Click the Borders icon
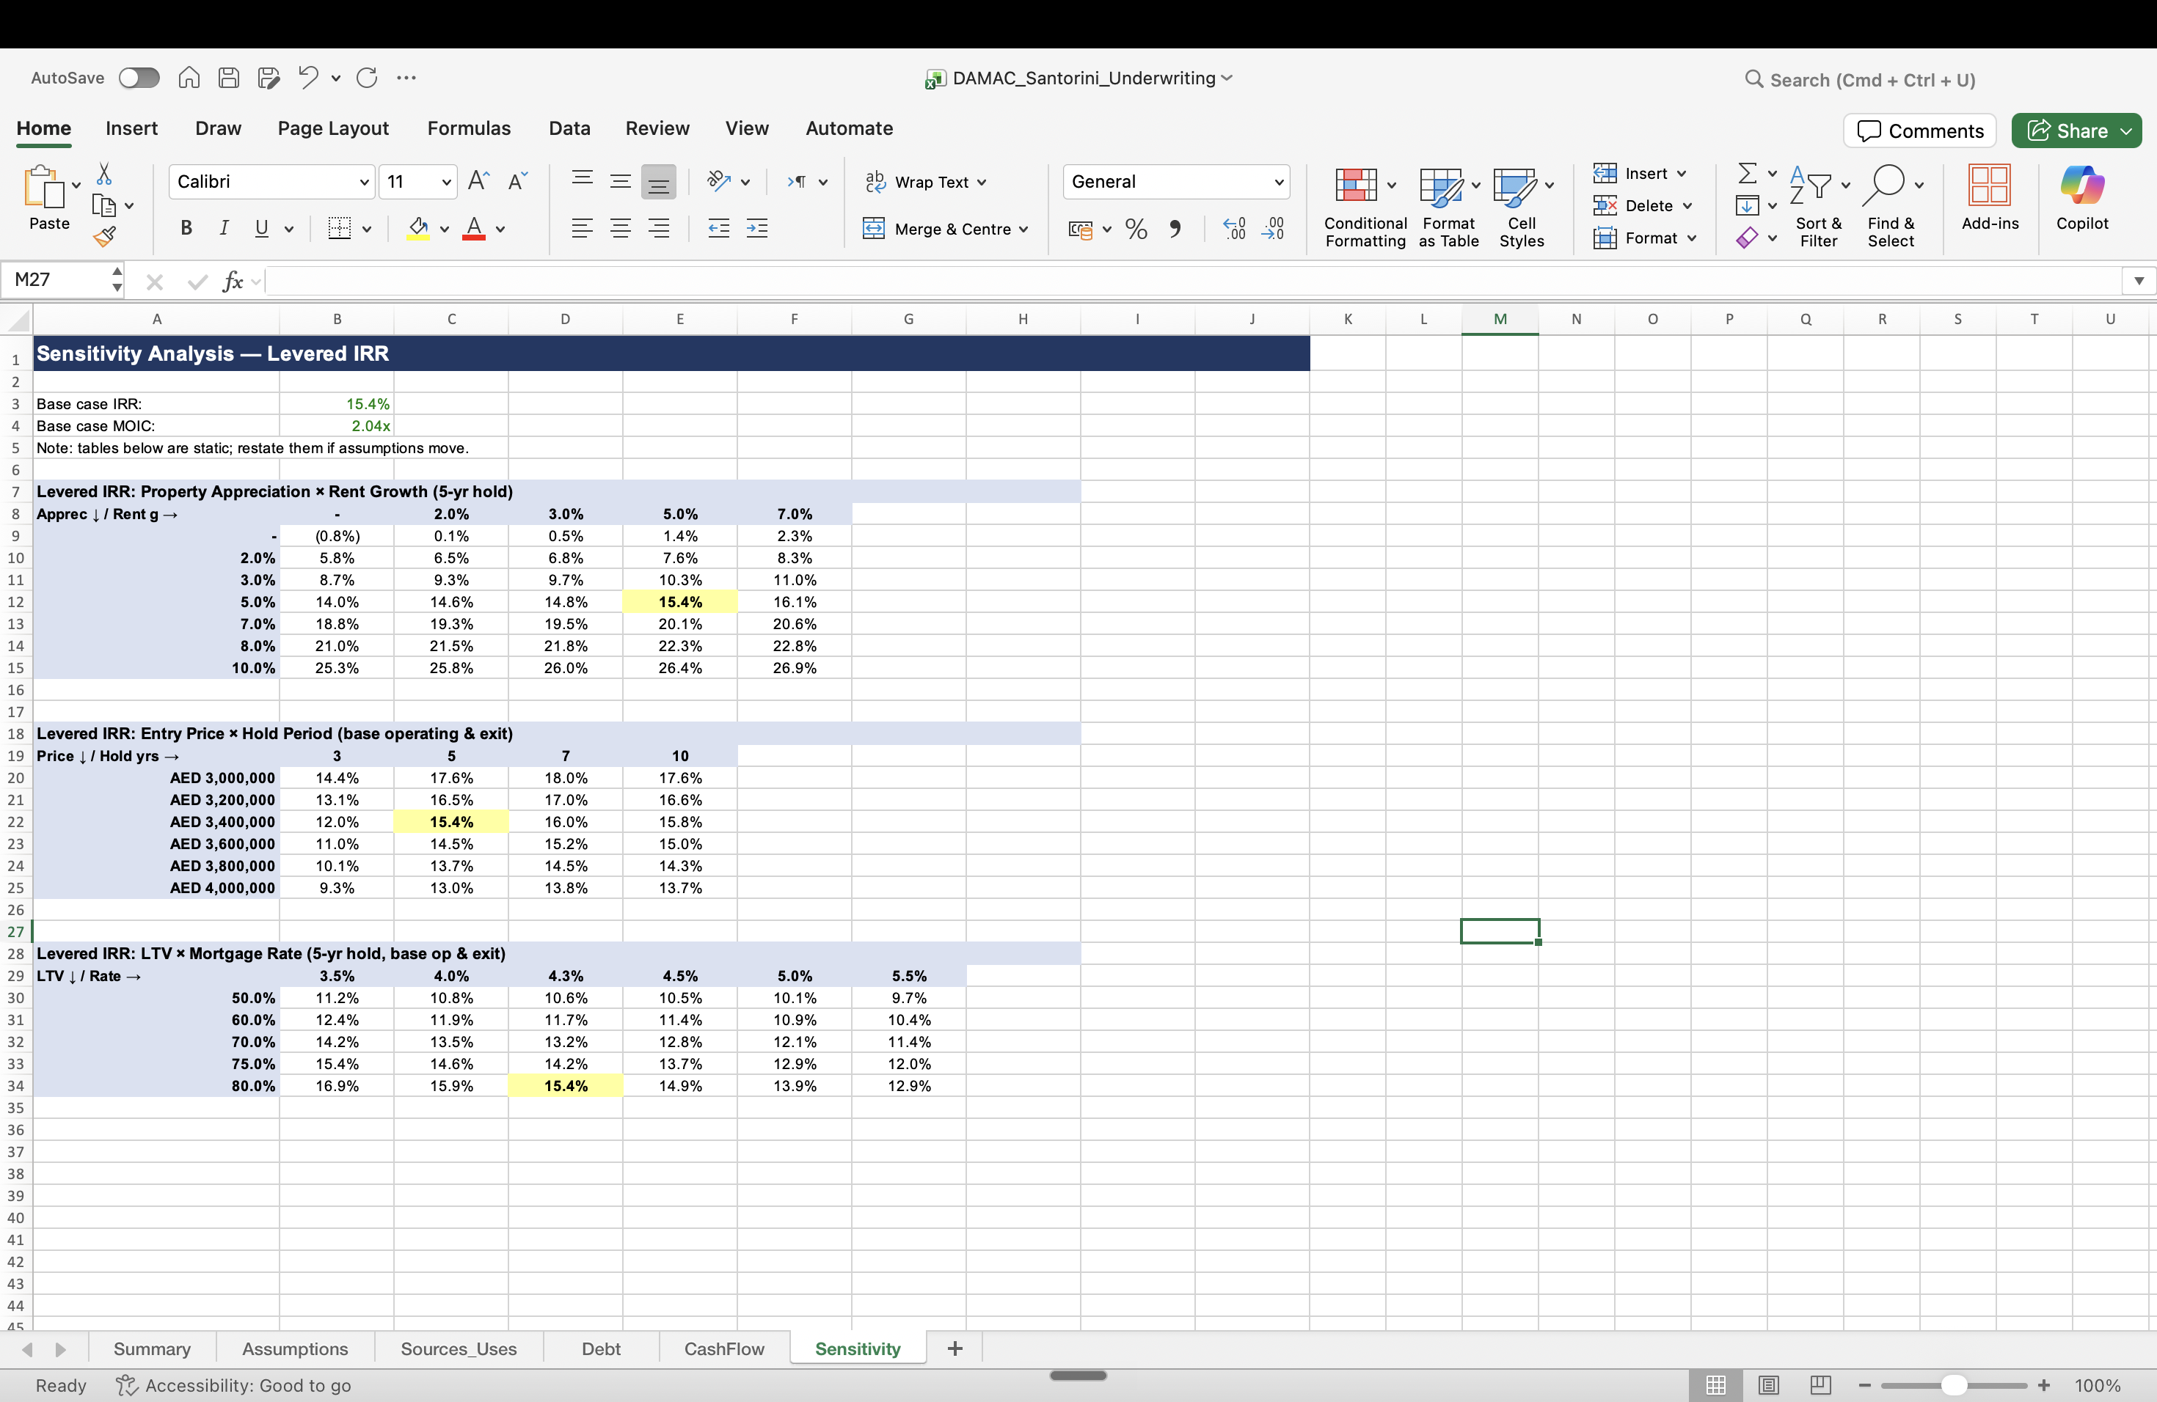This screenshot has height=1402, width=2157. click(339, 228)
